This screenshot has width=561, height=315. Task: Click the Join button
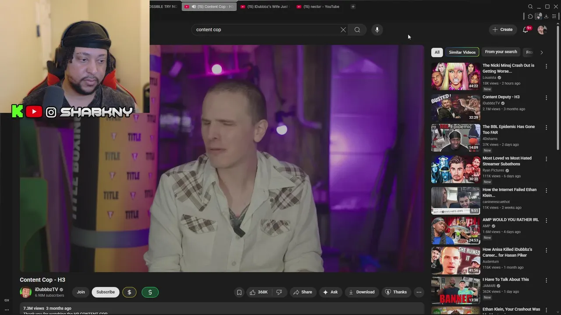click(81, 292)
